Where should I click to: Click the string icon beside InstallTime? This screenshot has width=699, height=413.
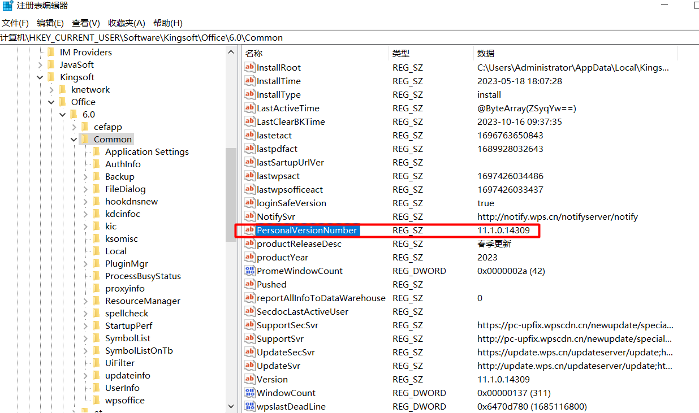pos(249,81)
